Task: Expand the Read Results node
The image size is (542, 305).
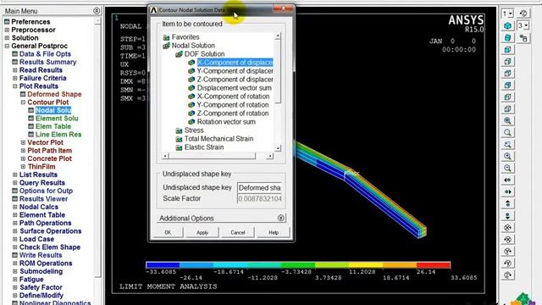Action: [15, 69]
